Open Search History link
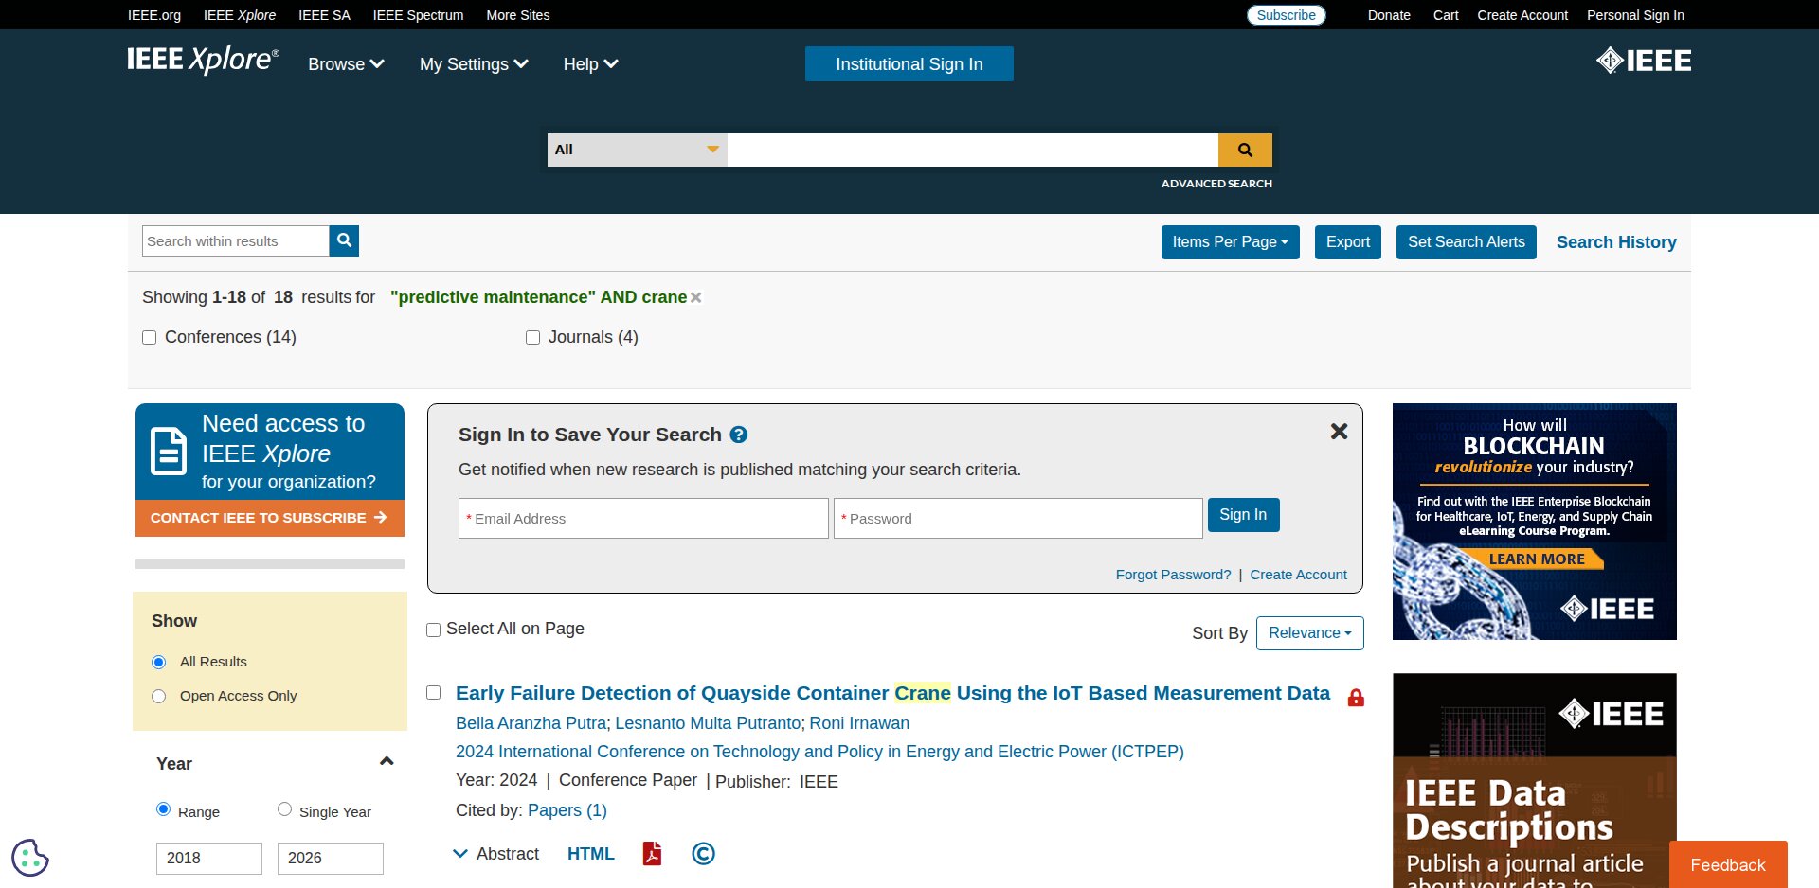 pyautogui.click(x=1616, y=242)
